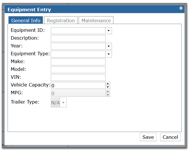Cancel the equipment entry
Screen dimensions: 190x151
170,137
